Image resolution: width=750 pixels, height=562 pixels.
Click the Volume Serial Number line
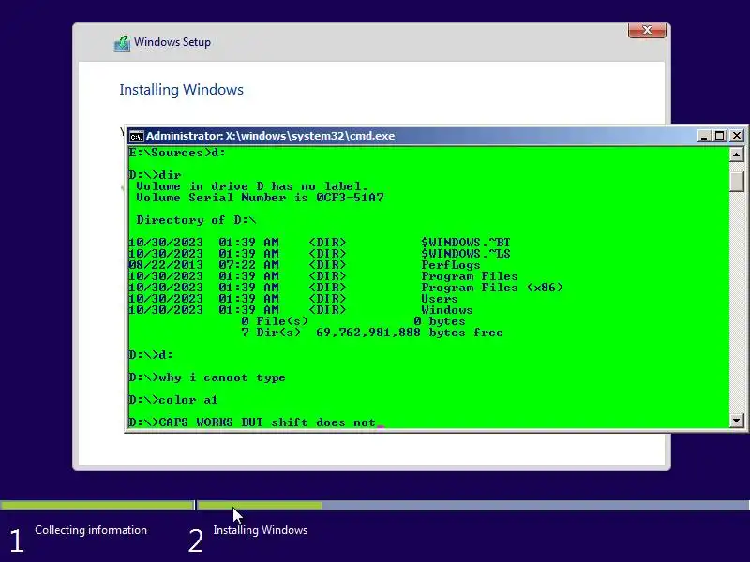tap(260, 198)
